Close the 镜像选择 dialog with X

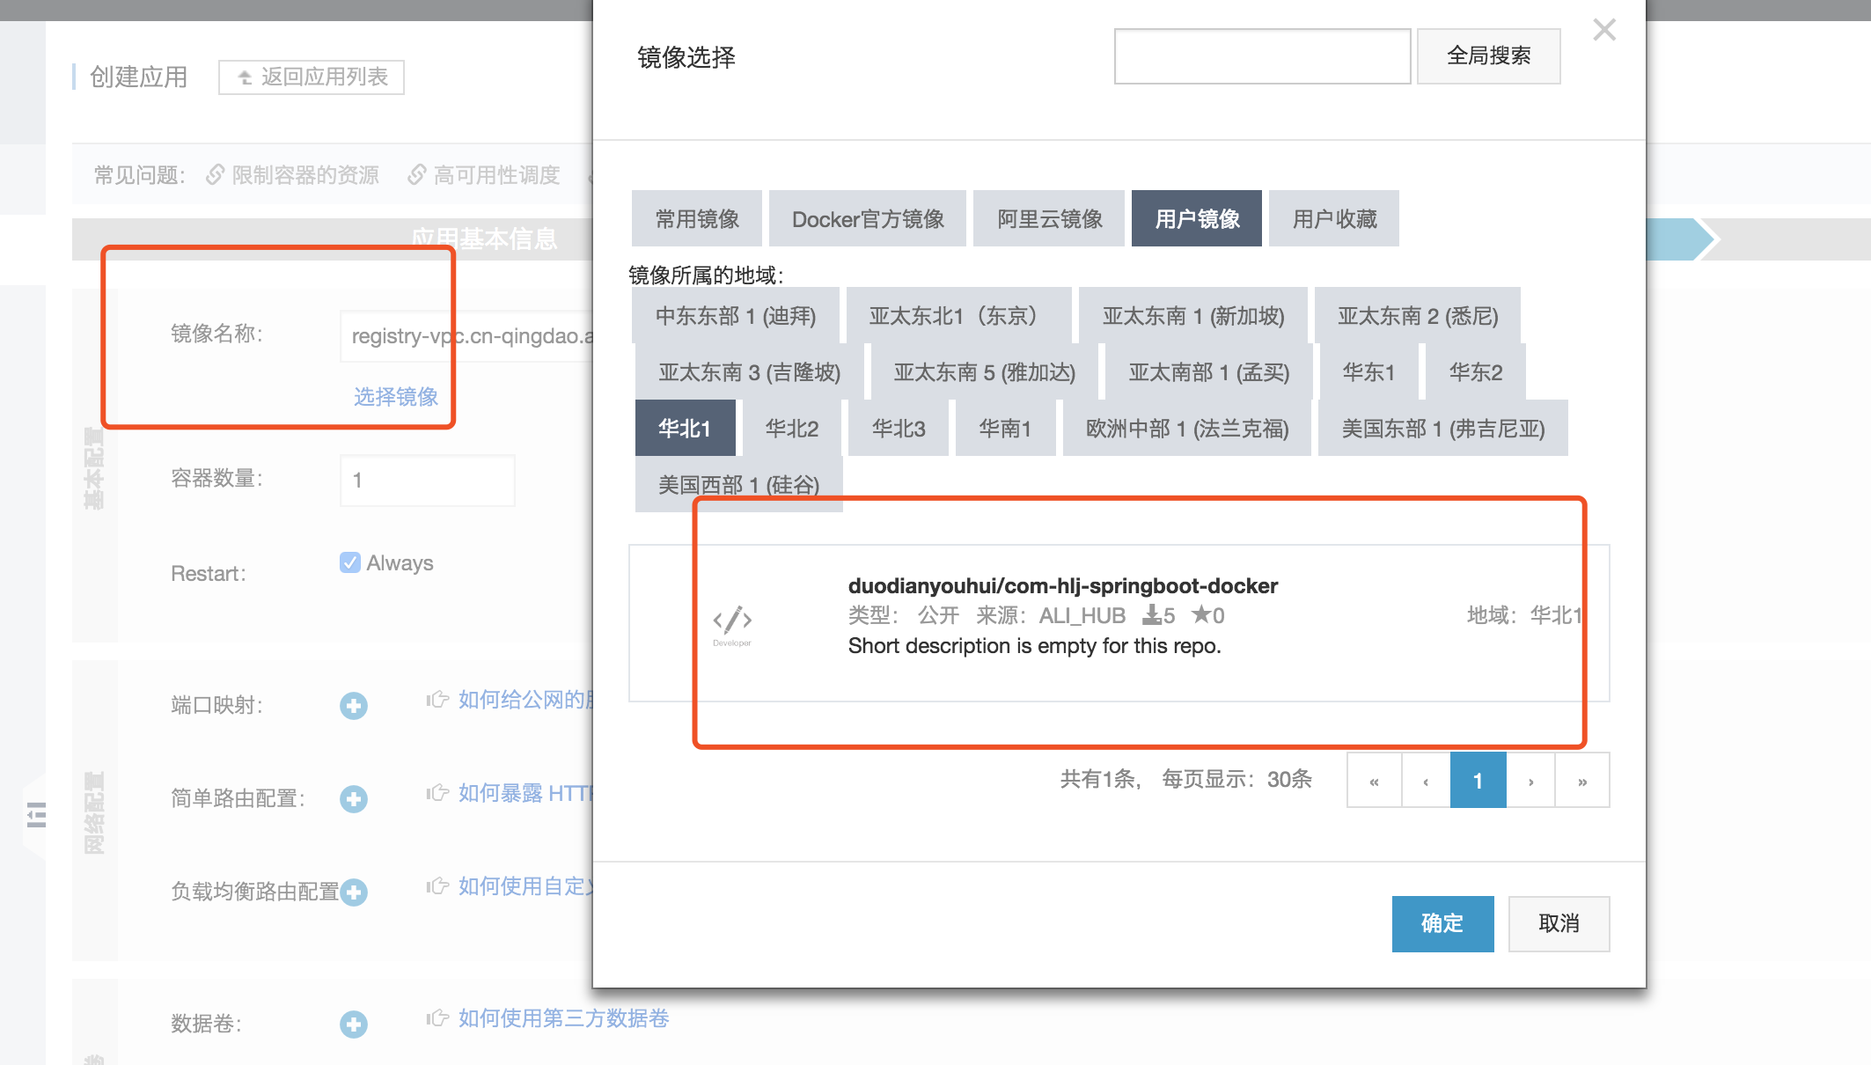(x=1604, y=31)
